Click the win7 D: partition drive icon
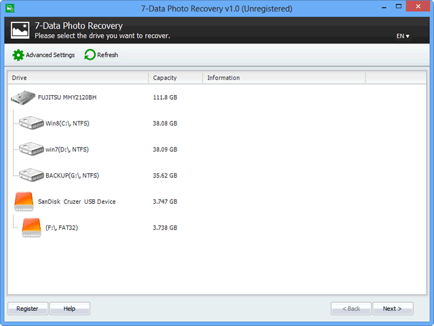The height and width of the screenshot is (326, 434). click(31, 149)
